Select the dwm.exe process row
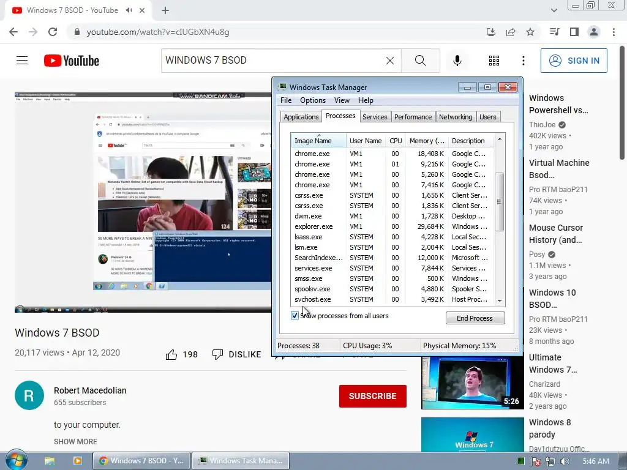This screenshot has height=470, width=627. click(x=392, y=216)
